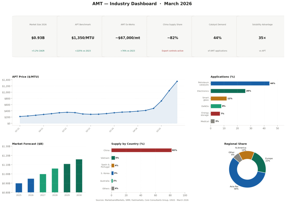Open the Solubility Advantage 35× card
The image size is (286, 203).
262,36
